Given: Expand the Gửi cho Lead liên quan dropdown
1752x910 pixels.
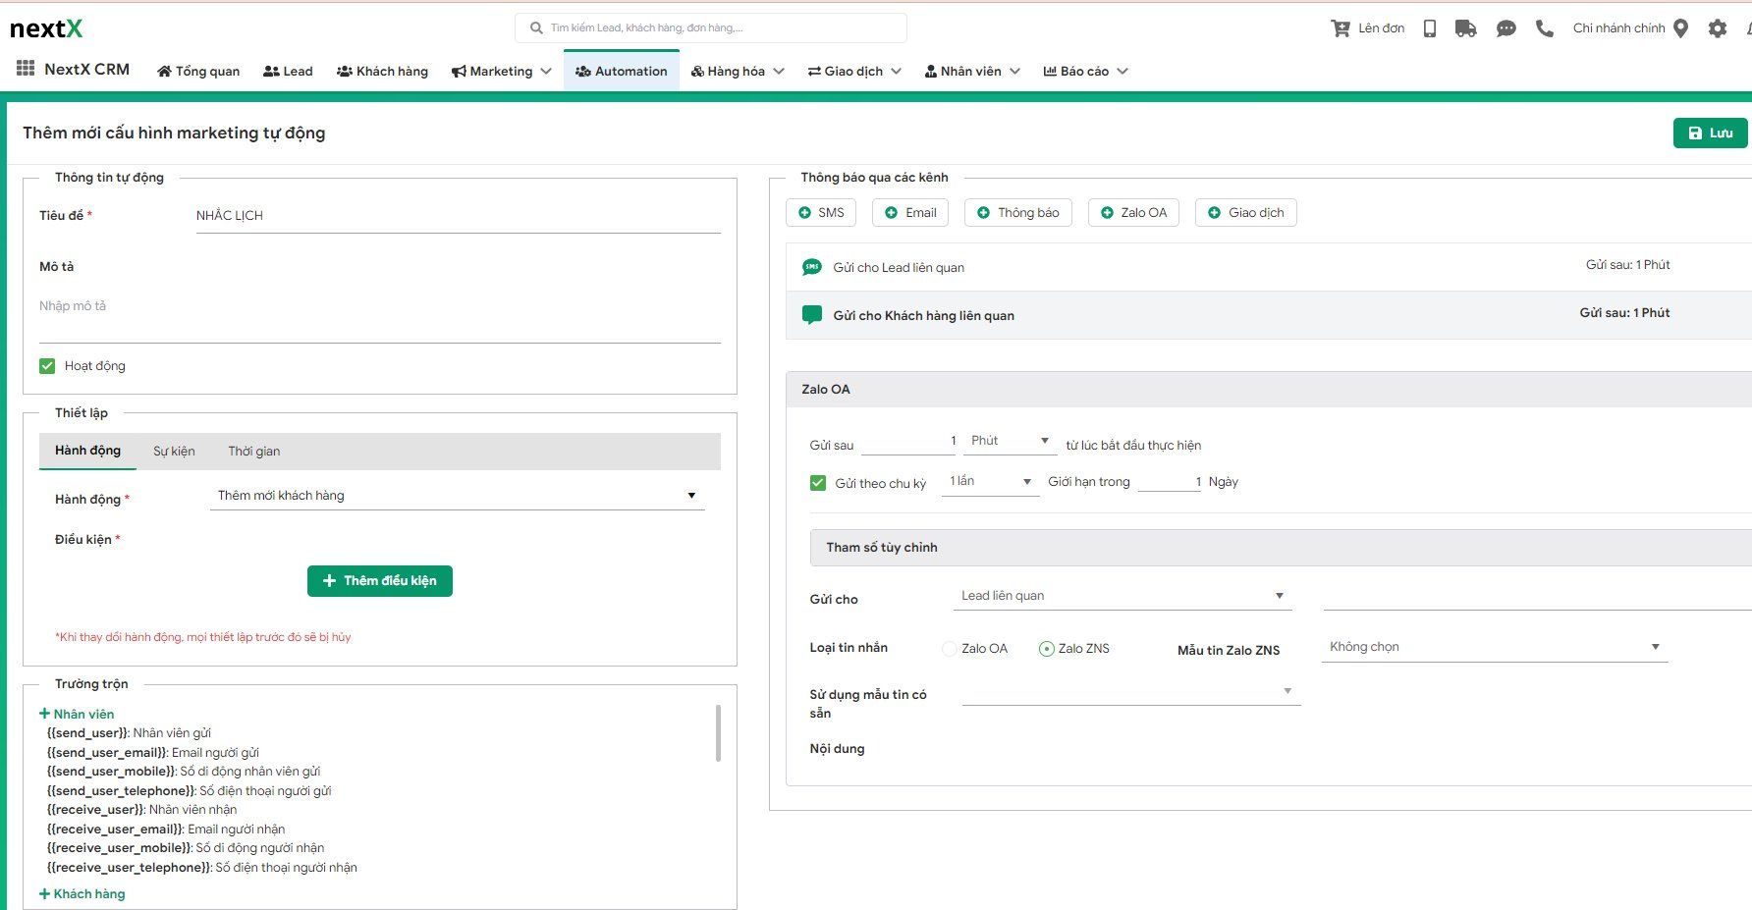Looking at the screenshot, I should point(1122,596).
